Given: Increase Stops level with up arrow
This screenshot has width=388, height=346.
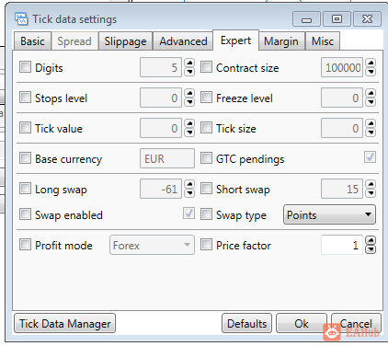Looking at the screenshot, I should coord(189,93).
